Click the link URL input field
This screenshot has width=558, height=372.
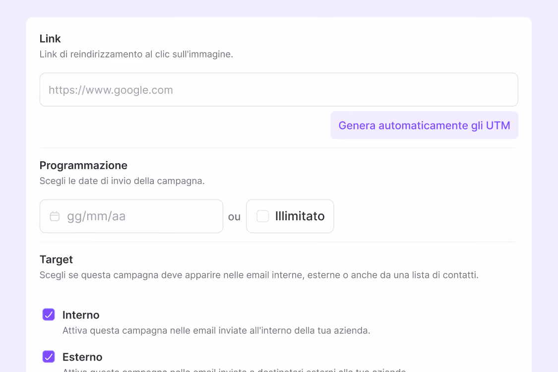(x=279, y=90)
